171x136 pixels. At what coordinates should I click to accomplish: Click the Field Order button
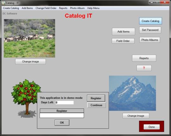123,41
